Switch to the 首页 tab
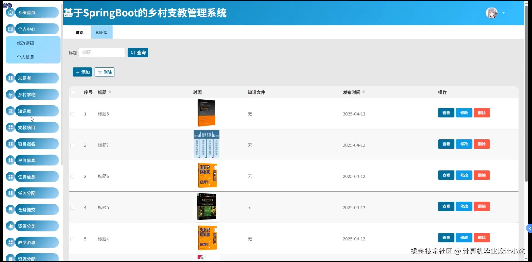Image resolution: width=532 pixels, height=262 pixels. tap(80, 33)
